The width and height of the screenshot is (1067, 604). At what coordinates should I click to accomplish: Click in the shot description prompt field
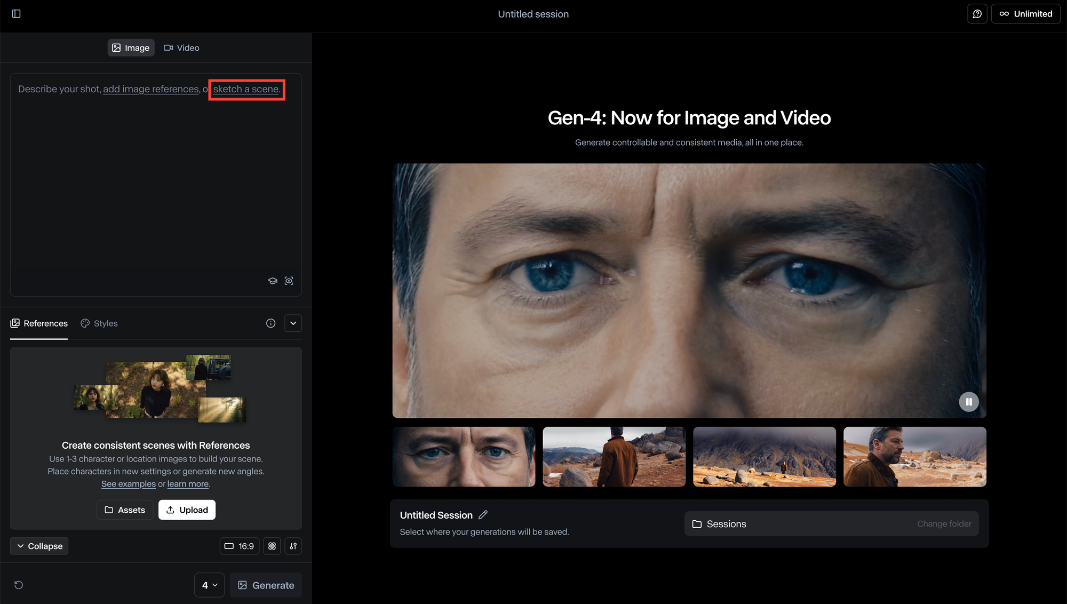pyautogui.click(x=156, y=185)
